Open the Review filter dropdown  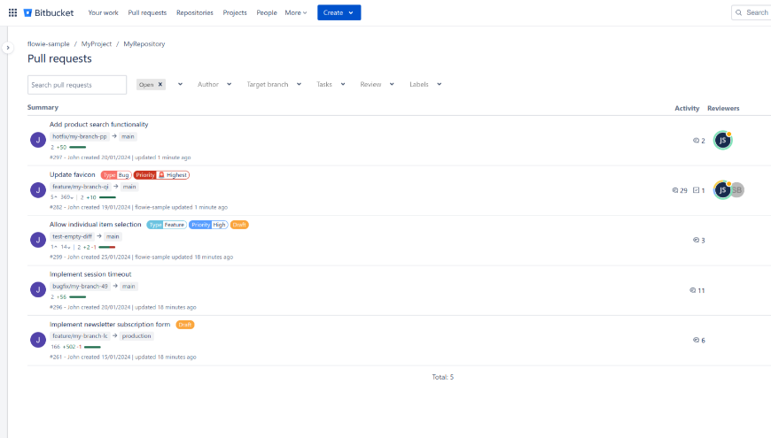(x=378, y=84)
